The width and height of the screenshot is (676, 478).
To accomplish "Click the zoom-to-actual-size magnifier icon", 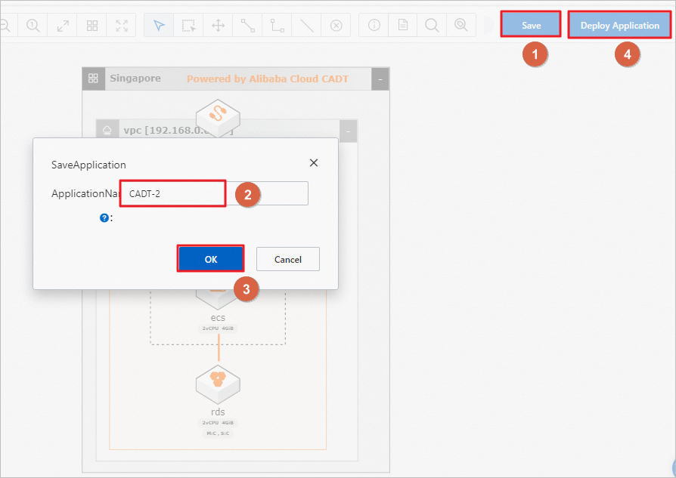I will click(x=33, y=26).
